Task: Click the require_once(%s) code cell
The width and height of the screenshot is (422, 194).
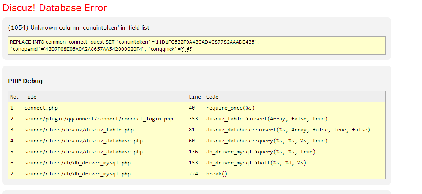Action: pyautogui.click(x=230, y=108)
